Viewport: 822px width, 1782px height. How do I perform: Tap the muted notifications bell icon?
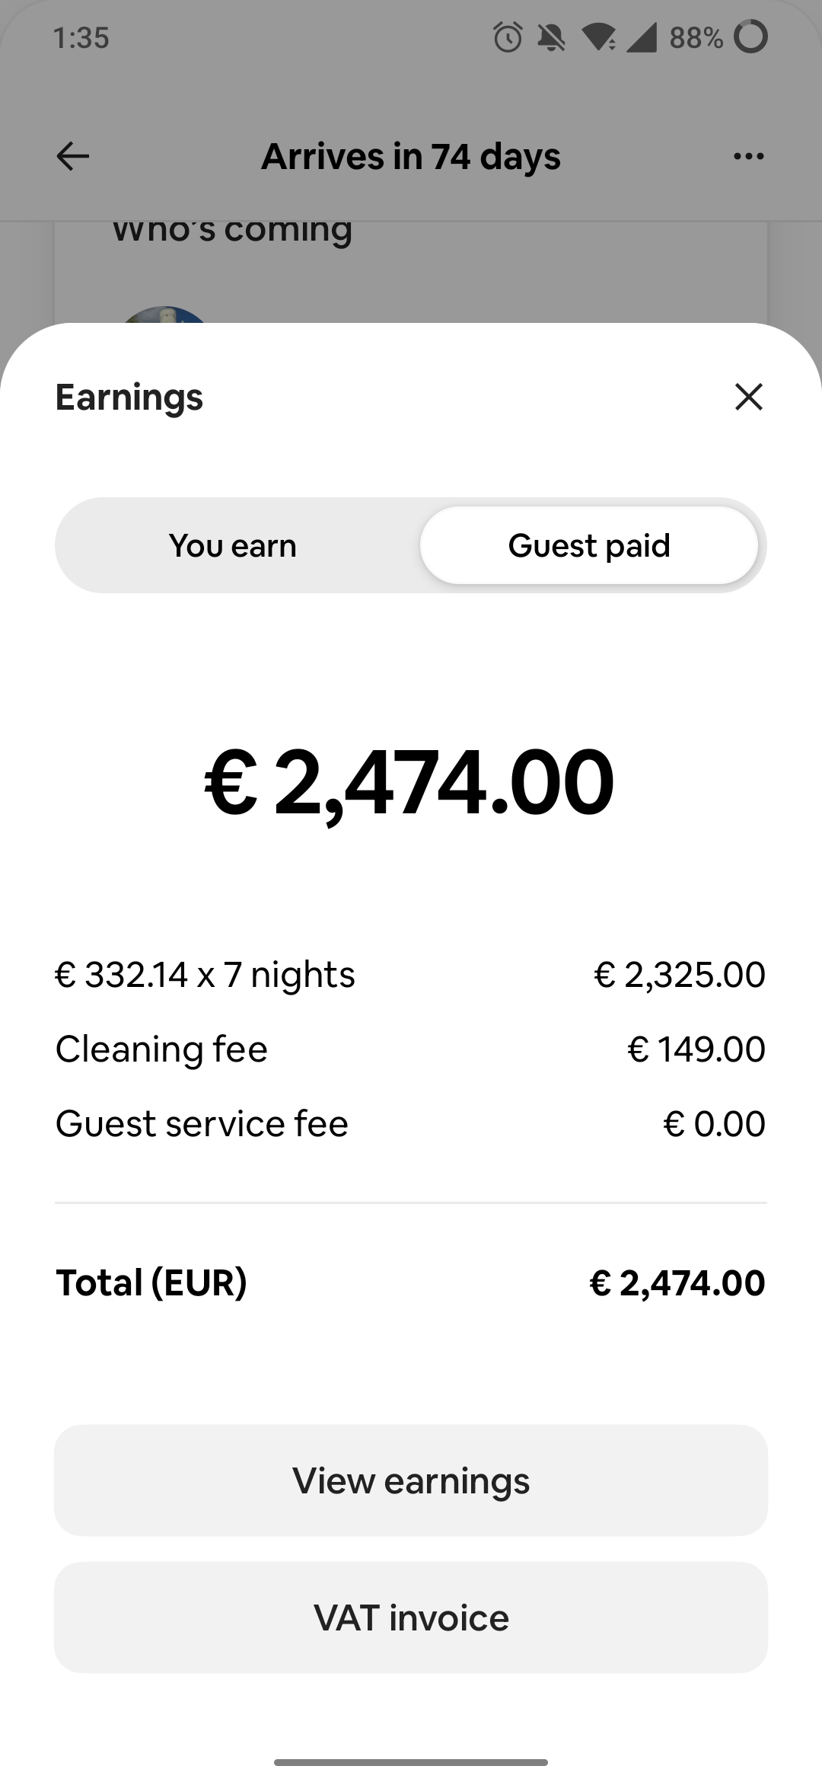551,37
